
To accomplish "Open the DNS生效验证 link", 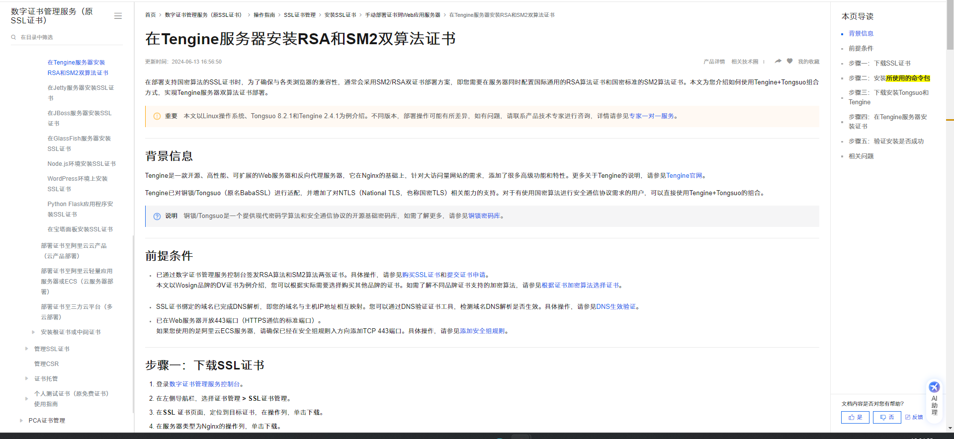I will tap(616, 307).
